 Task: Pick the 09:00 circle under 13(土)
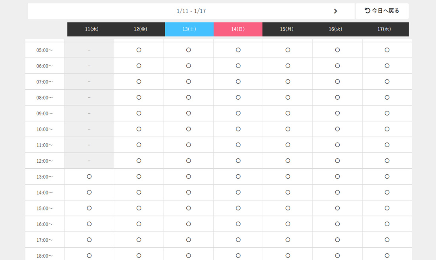[x=189, y=113]
